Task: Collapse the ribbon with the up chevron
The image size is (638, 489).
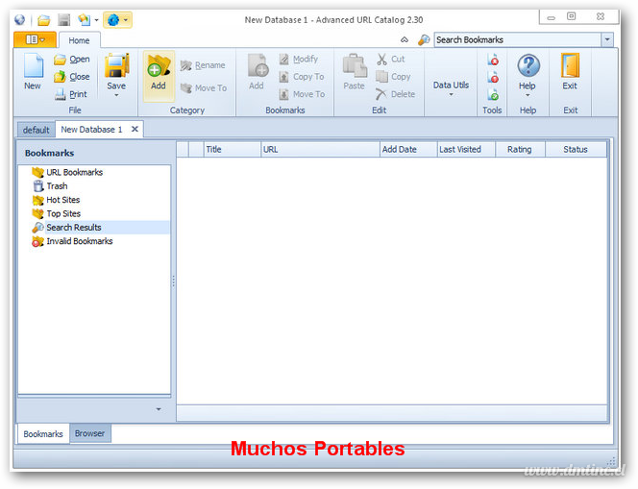Action: pos(405,39)
